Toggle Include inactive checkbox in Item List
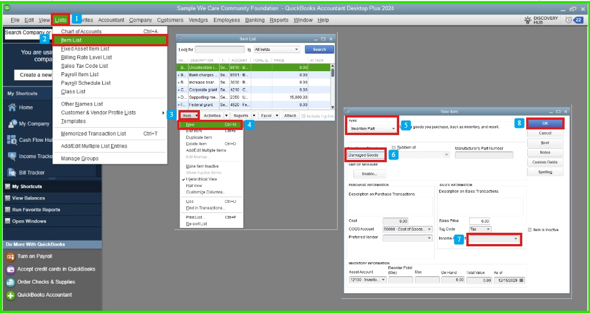The height and width of the screenshot is (313, 590). pyautogui.click(x=304, y=116)
